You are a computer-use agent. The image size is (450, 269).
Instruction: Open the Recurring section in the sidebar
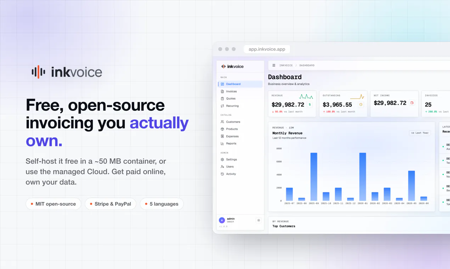tap(240, 106)
